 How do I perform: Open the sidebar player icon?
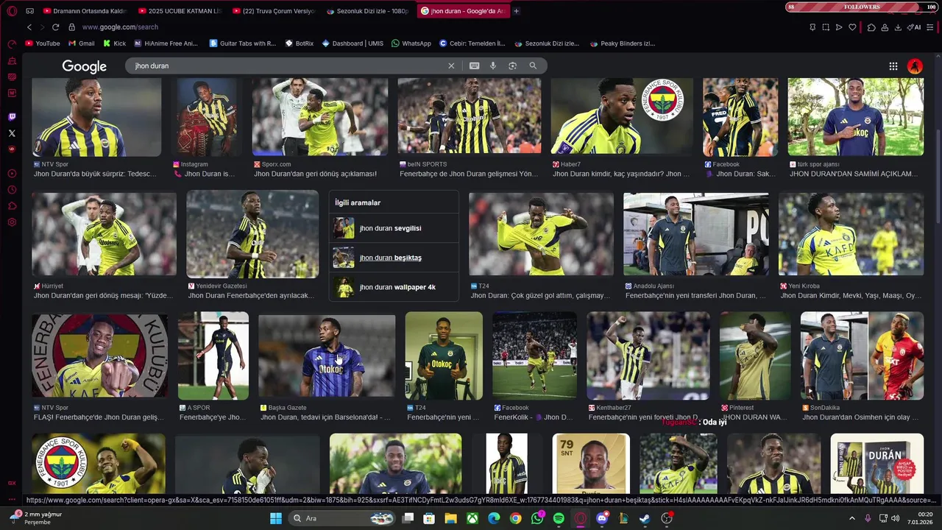click(x=12, y=174)
